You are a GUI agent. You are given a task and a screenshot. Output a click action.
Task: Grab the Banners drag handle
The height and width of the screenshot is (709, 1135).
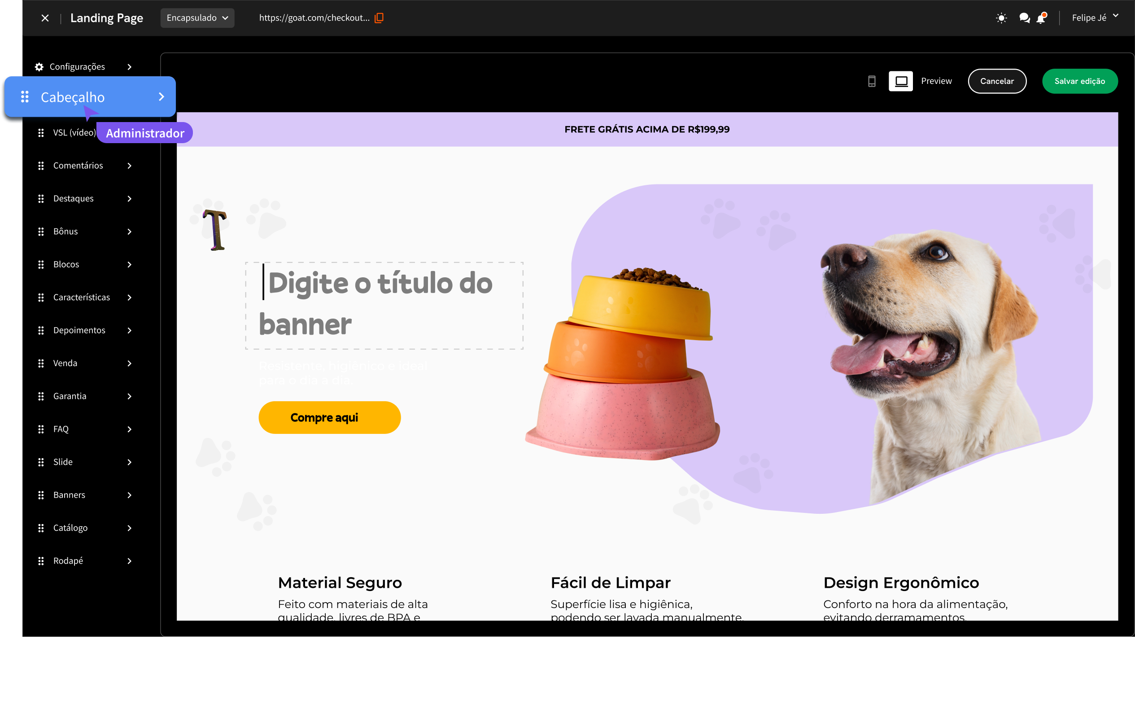pyautogui.click(x=41, y=495)
